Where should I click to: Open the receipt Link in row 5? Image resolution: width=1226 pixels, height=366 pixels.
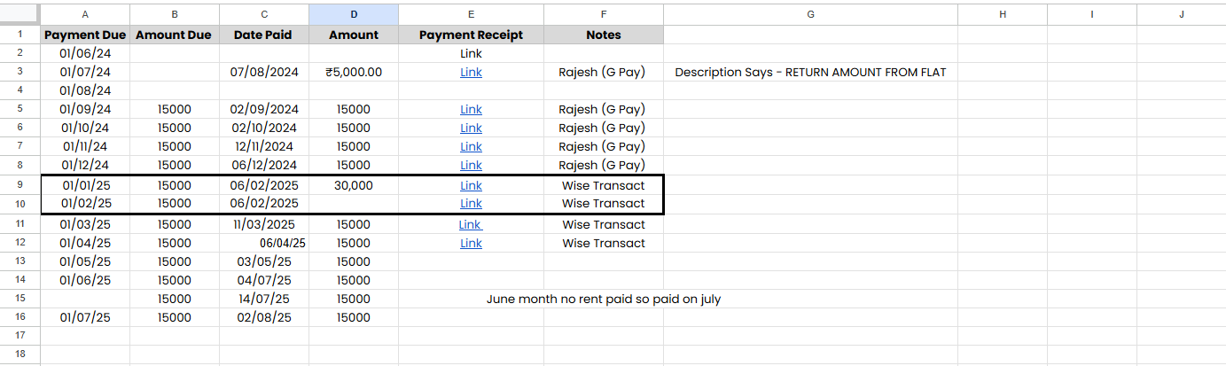[471, 109]
